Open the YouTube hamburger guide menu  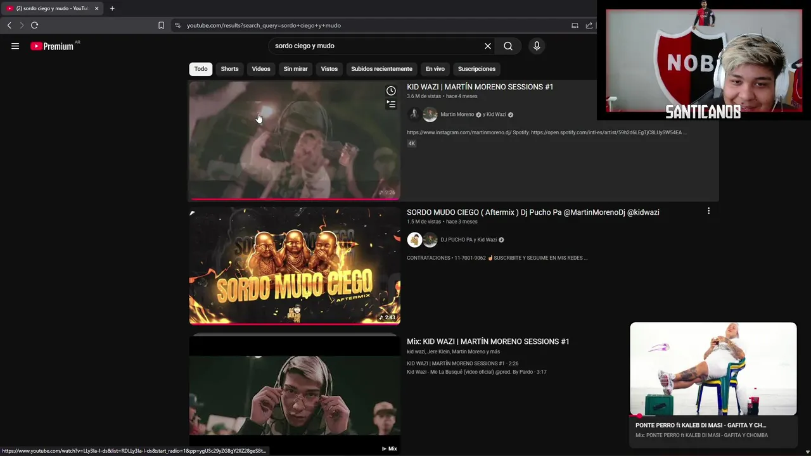[15, 46]
